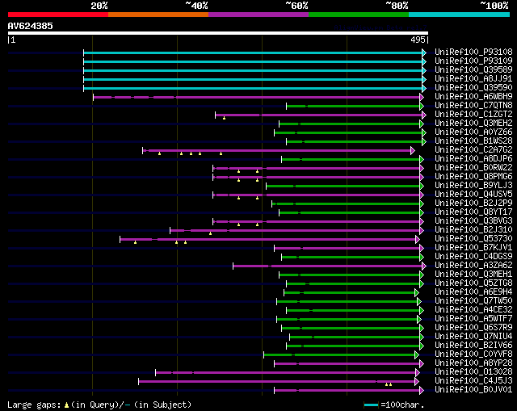The image size is (517, 411).
Task: Click the red 20% identity color bar
Action: (x=58, y=15)
